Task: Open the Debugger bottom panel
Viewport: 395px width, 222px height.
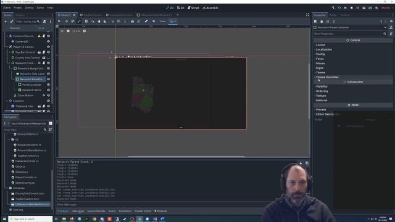Action: point(78,211)
